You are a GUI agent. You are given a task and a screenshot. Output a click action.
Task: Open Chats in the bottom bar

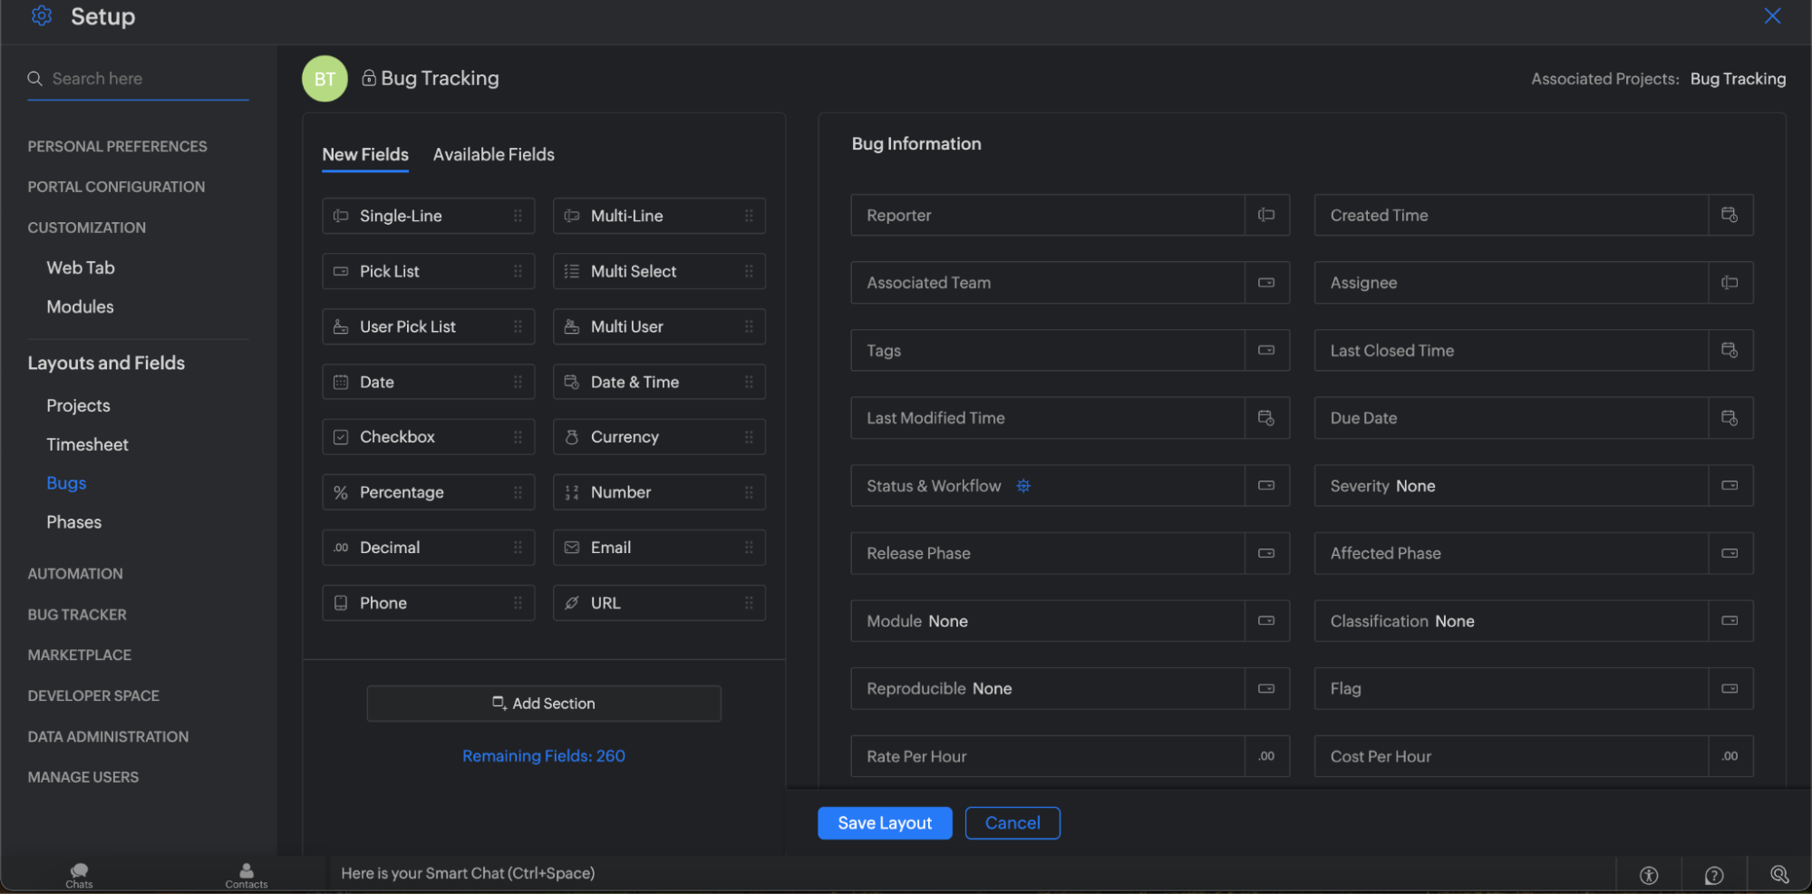[79, 875]
